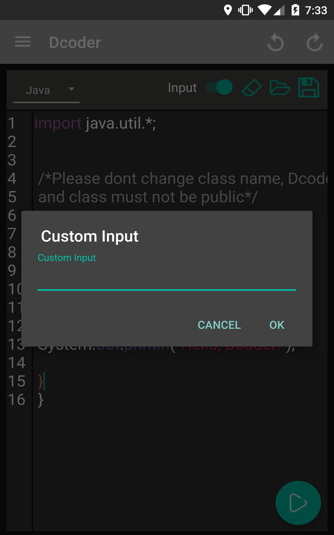The height and width of the screenshot is (535, 334).
Task: Toggle the Input switch next to its label
Action: click(x=219, y=87)
